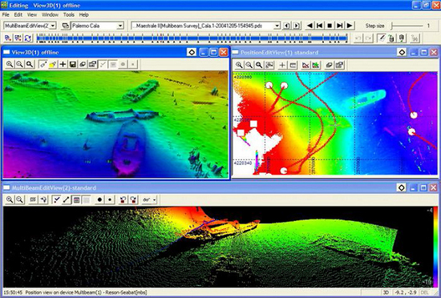The width and height of the screenshot is (441, 298).
Task: Click zoom out magnifier in MultiBeamEditView toolbar
Action: click(x=19, y=199)
